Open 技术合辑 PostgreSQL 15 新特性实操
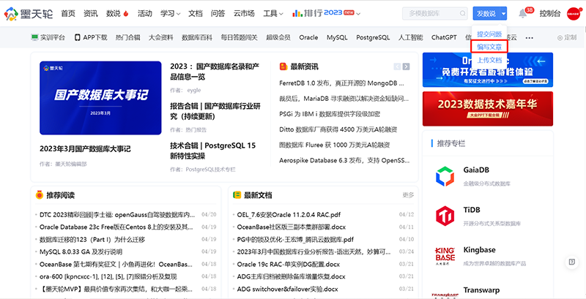Viewport: 586px width, 299px height. tap(213, 151)
